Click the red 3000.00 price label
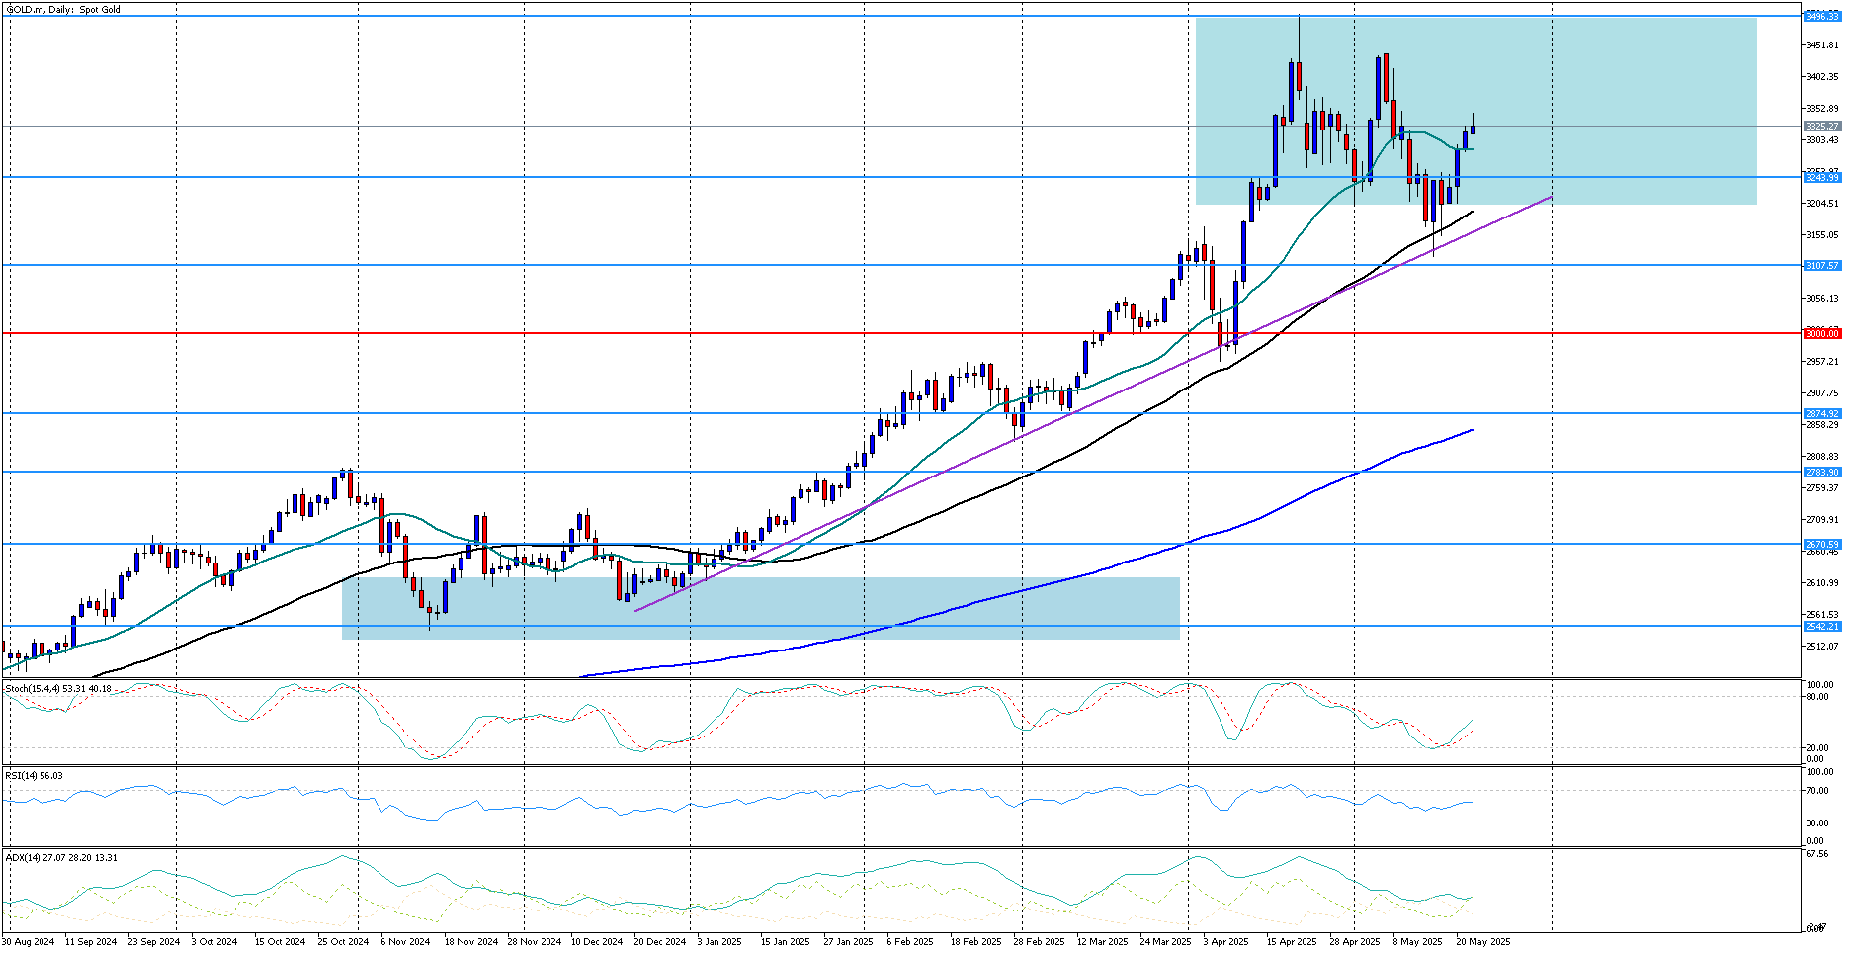This screenshot has height=953, width=1853. click(x=1822, y=334)
